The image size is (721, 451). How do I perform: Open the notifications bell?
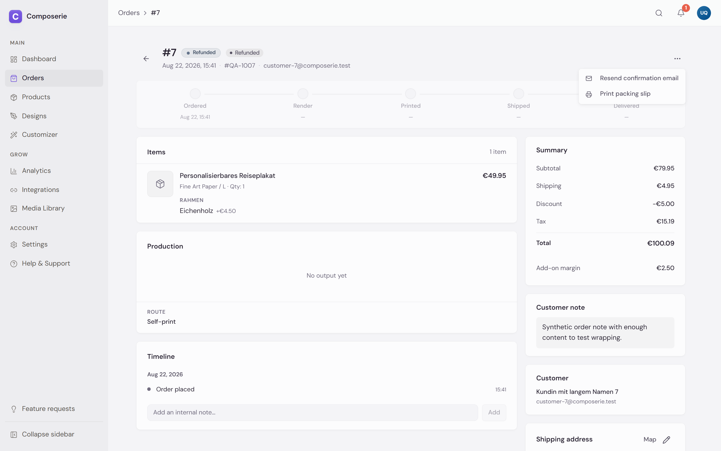pos(681,13)
